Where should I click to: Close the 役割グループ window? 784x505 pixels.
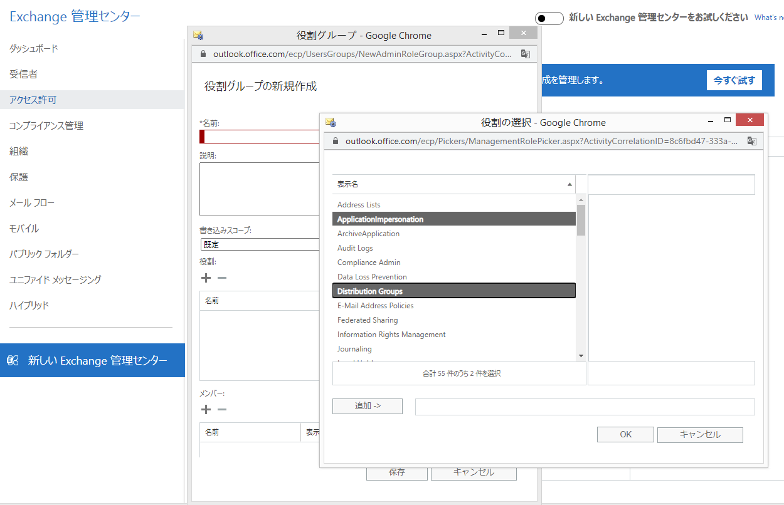523,33
